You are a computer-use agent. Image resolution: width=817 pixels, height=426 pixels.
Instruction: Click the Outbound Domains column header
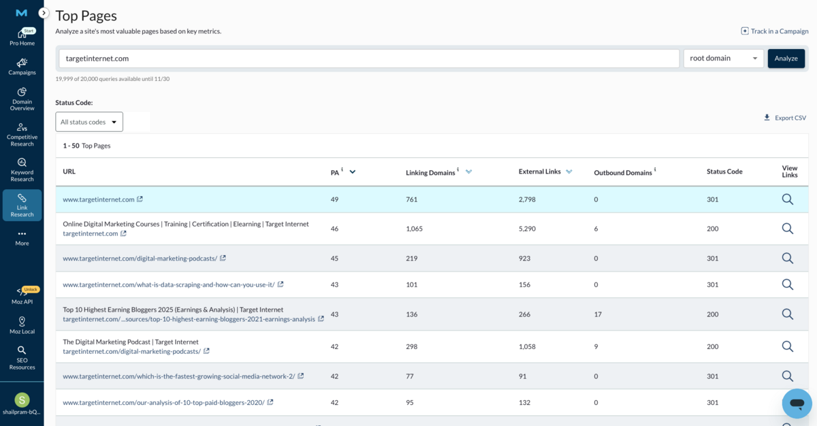623,173
